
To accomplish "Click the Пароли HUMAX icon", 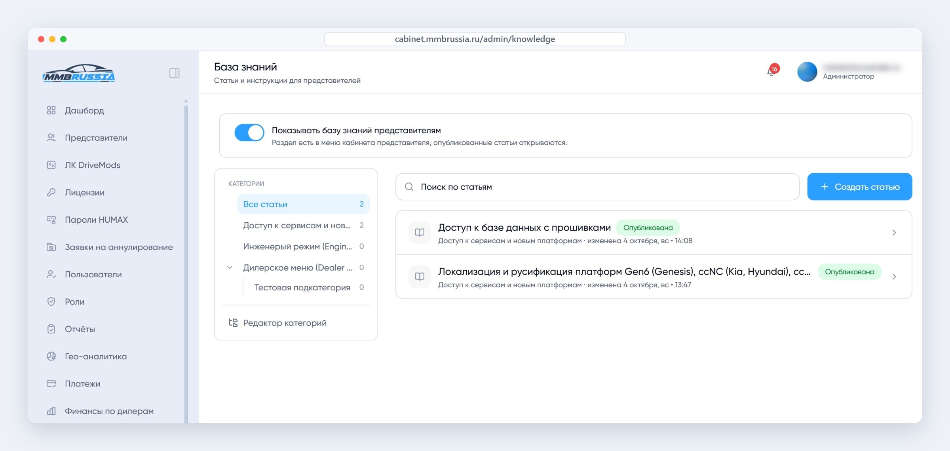I will pyautogui.click(x=51, y=220).
